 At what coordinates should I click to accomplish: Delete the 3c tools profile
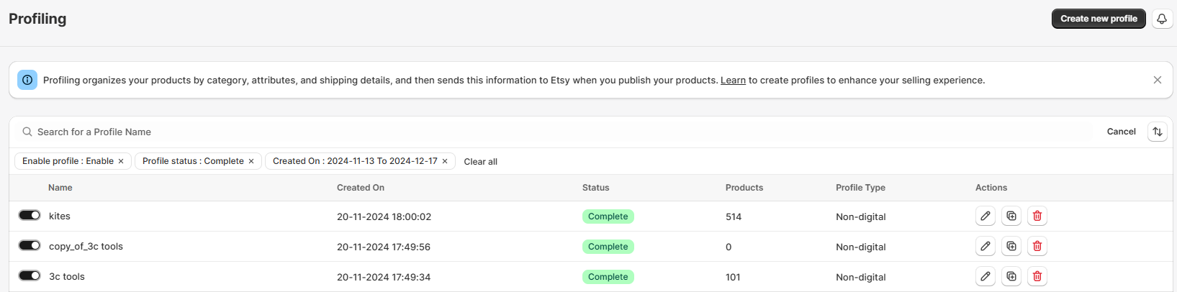1037,276
